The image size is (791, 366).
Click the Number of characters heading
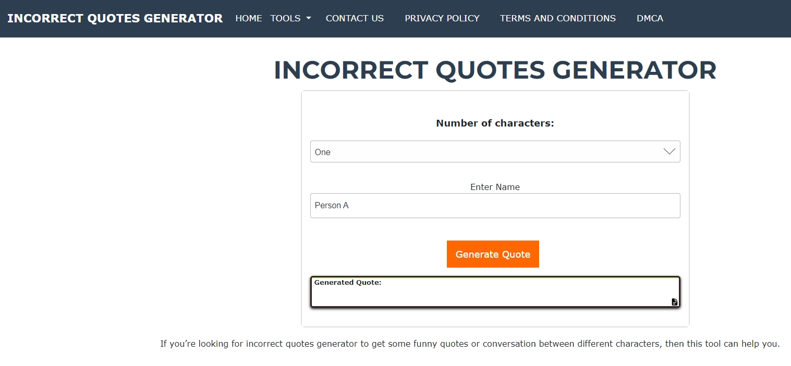(495, 123)
